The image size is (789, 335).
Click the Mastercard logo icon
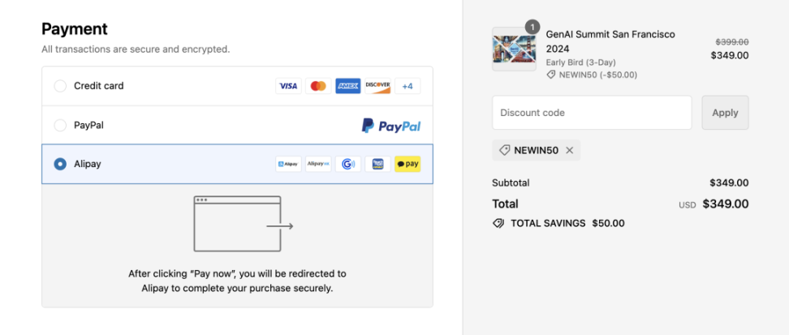click(x=318, y=86)
